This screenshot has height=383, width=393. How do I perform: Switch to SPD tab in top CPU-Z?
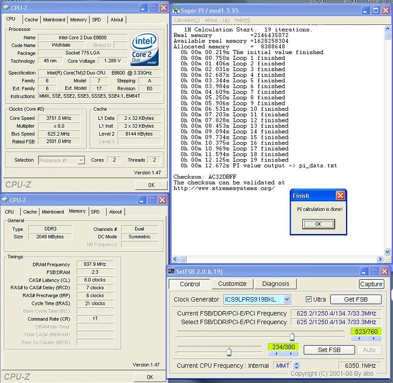(96, 19)
